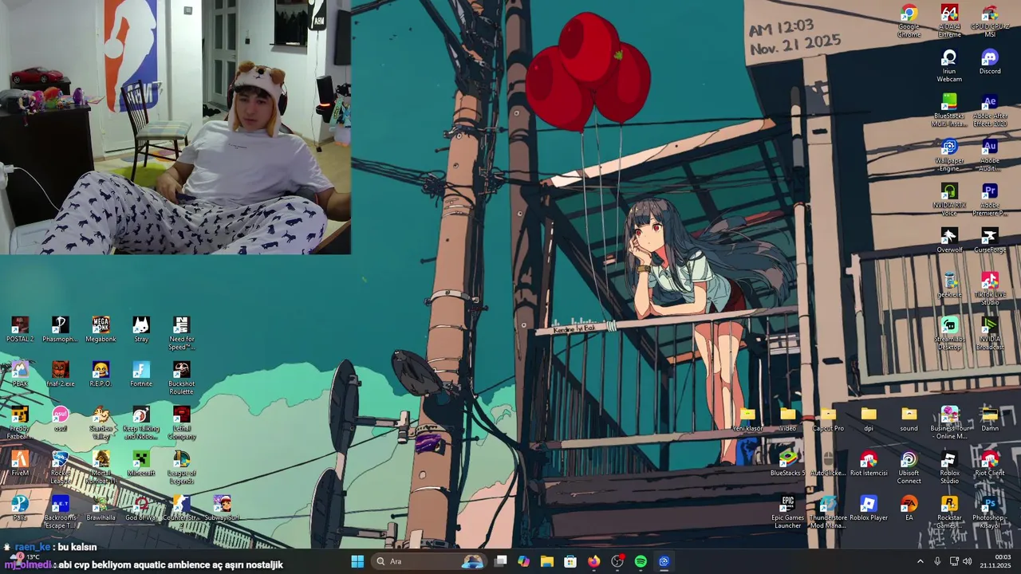This screenshot has height=574, width=1021.
Task: Launch Brawlhalla from the desktop
Action: point(101,507)
